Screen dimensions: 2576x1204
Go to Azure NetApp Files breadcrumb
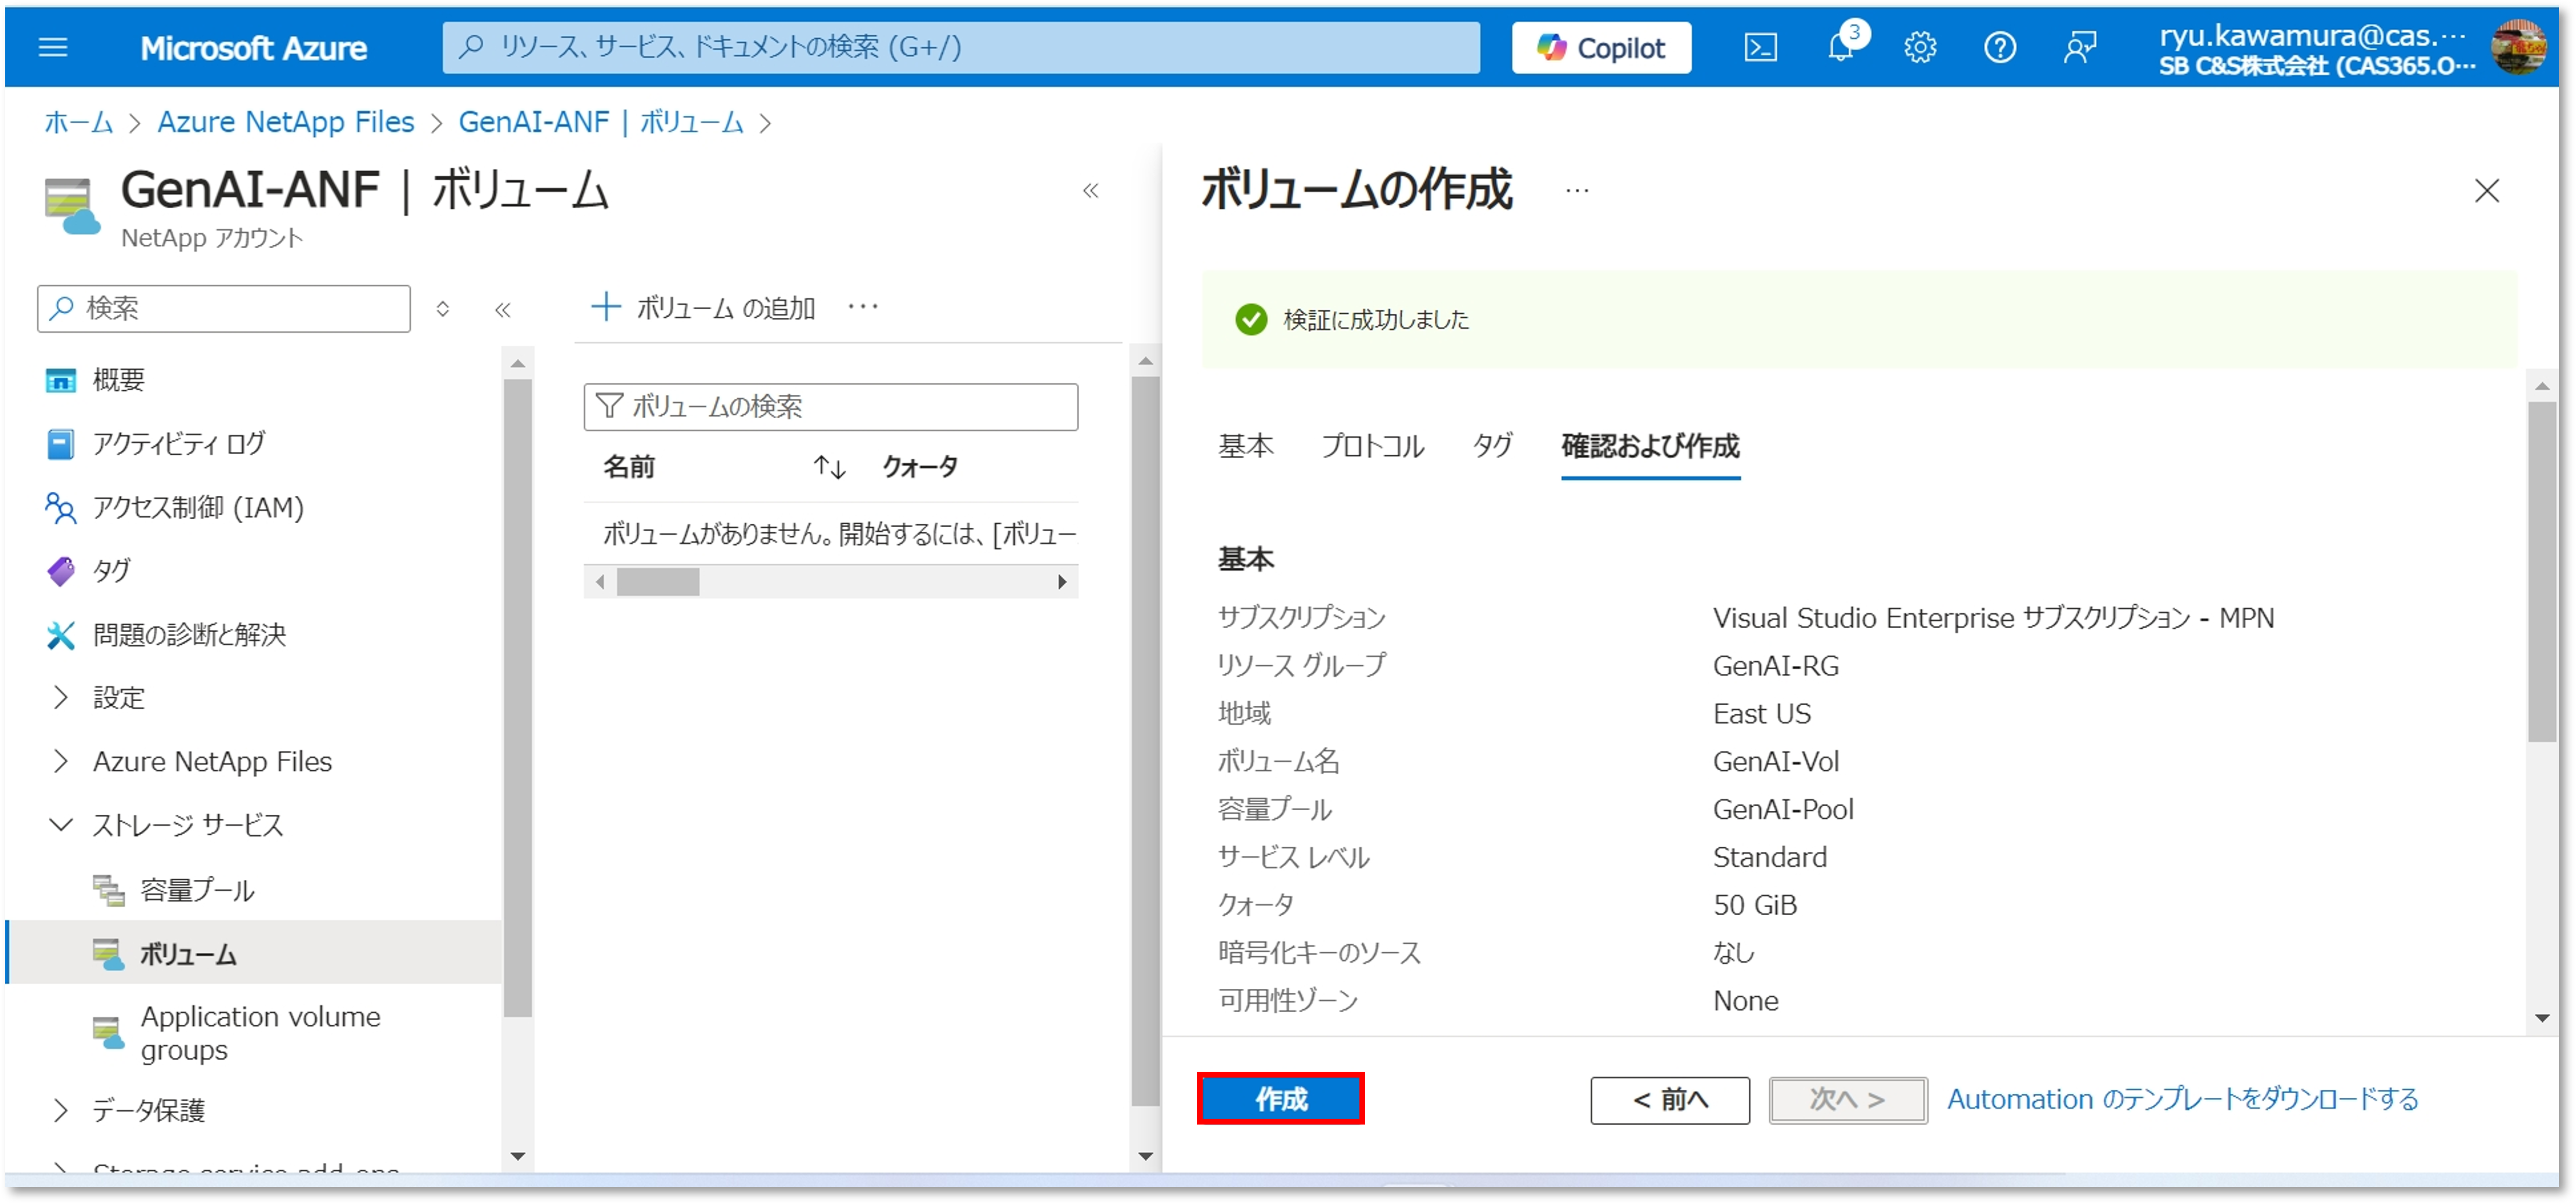285,122
